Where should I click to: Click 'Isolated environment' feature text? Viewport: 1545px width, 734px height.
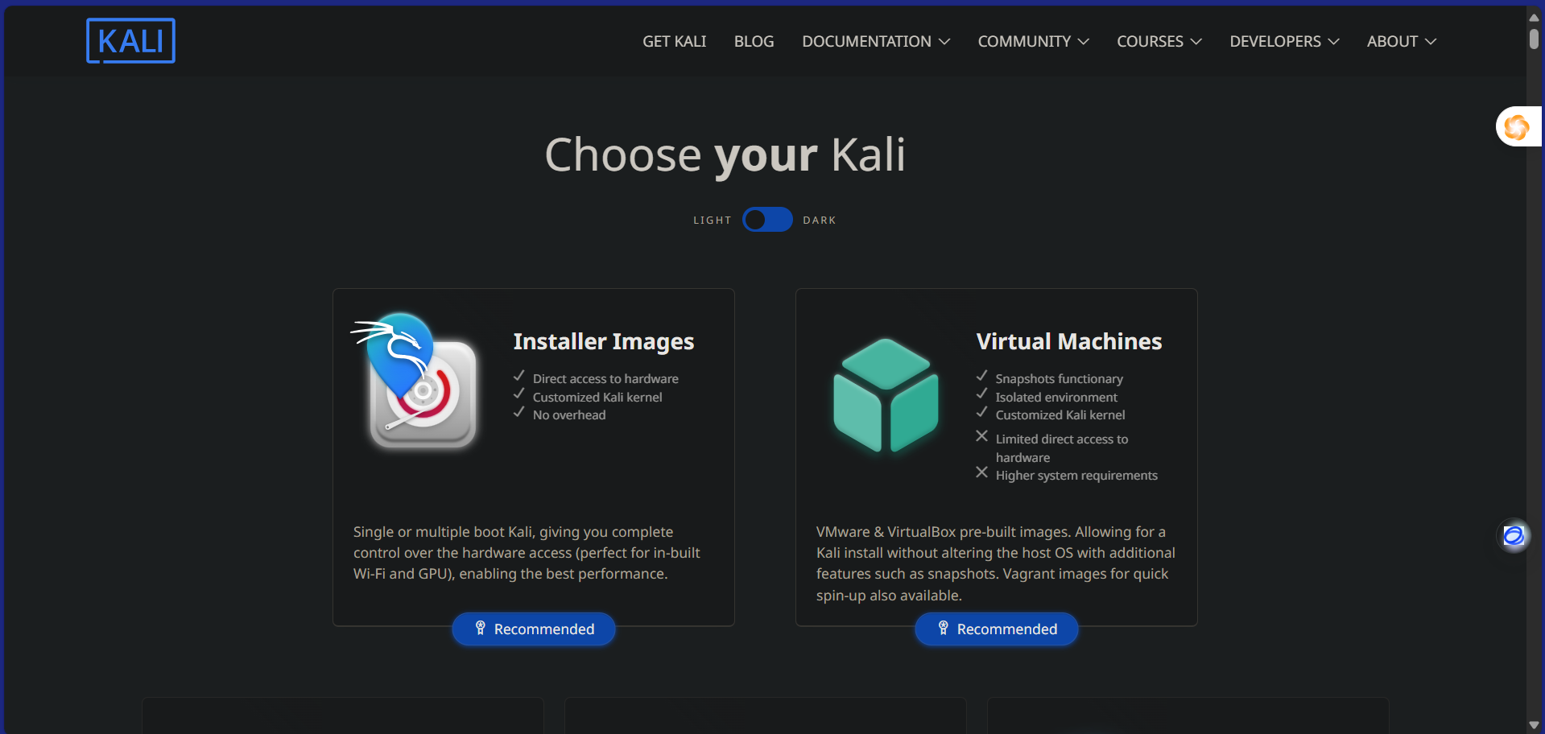pyautogui.click(x=1056, y=397)
